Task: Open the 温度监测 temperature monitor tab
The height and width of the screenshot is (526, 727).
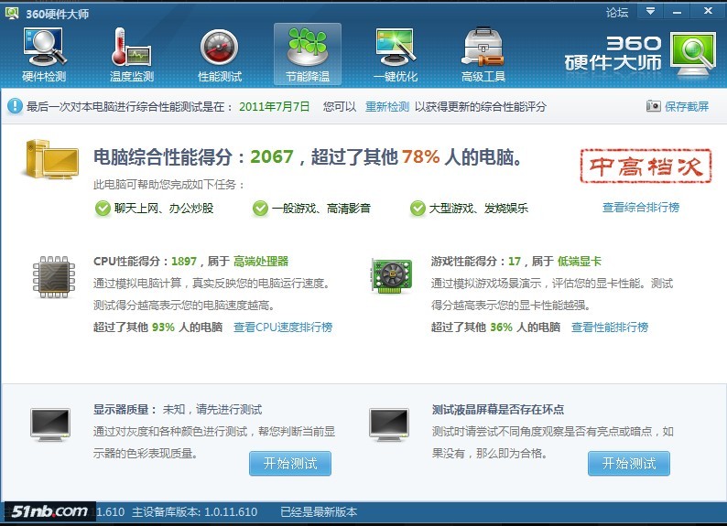Action: coord(132,55)
